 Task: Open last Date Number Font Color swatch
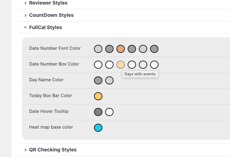click(154, 49)
